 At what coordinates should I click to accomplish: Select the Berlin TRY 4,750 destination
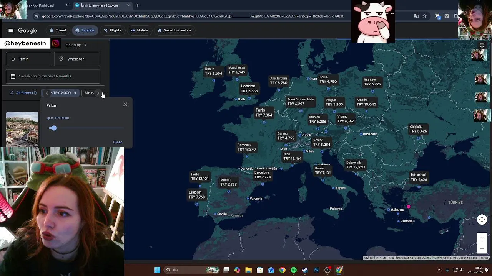pos(328,79)
